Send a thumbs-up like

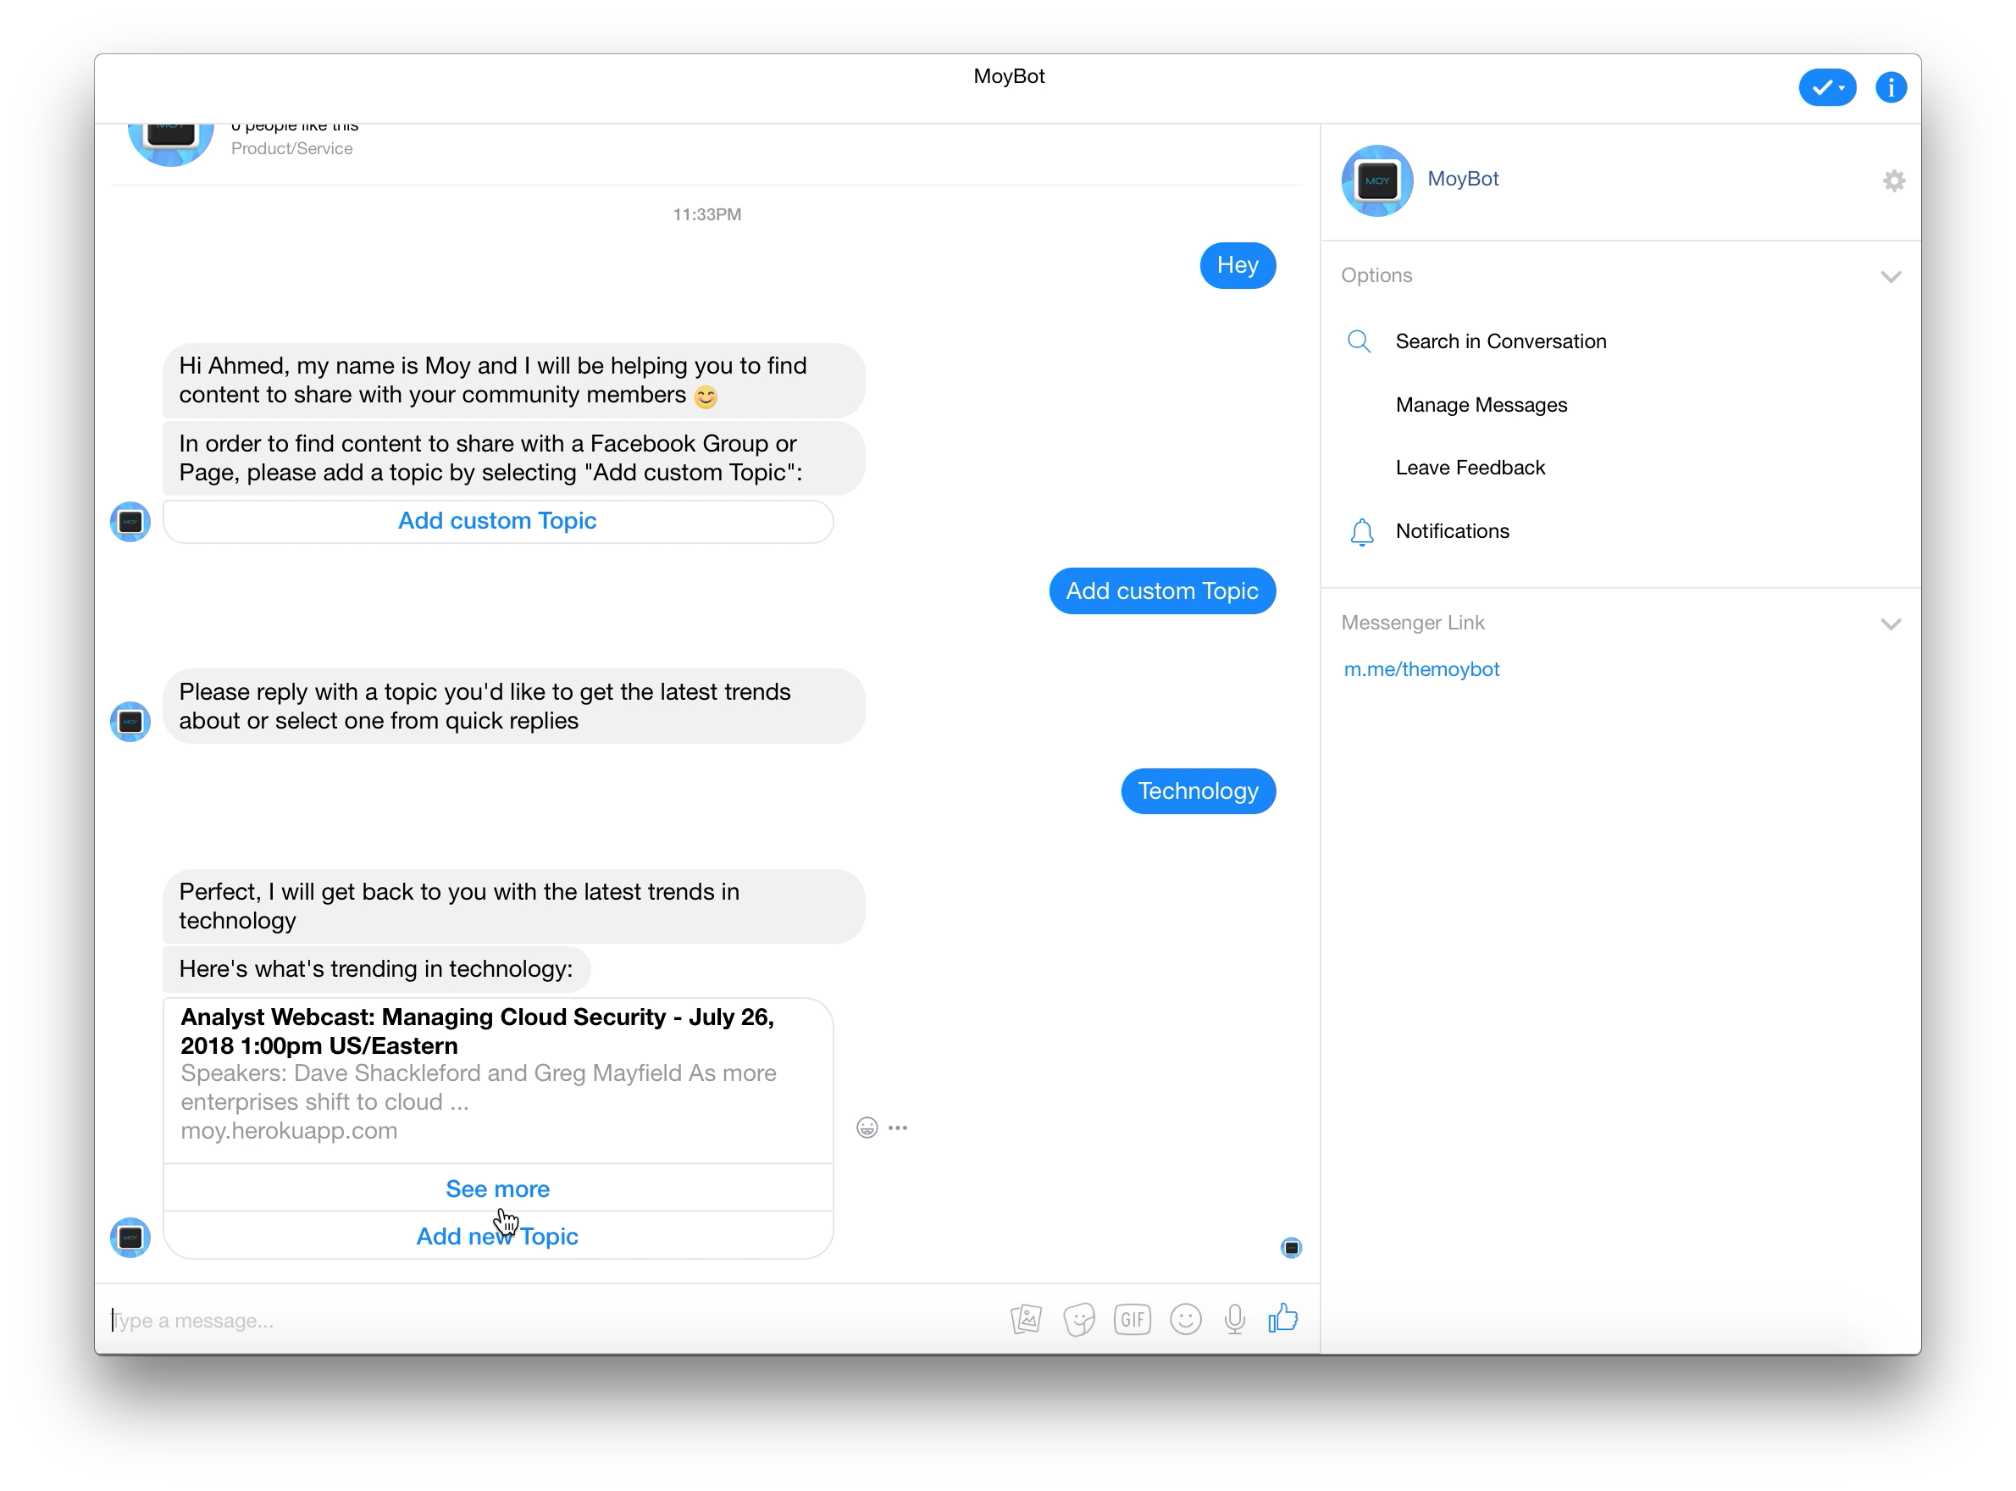click(x=1283, y=1317)
